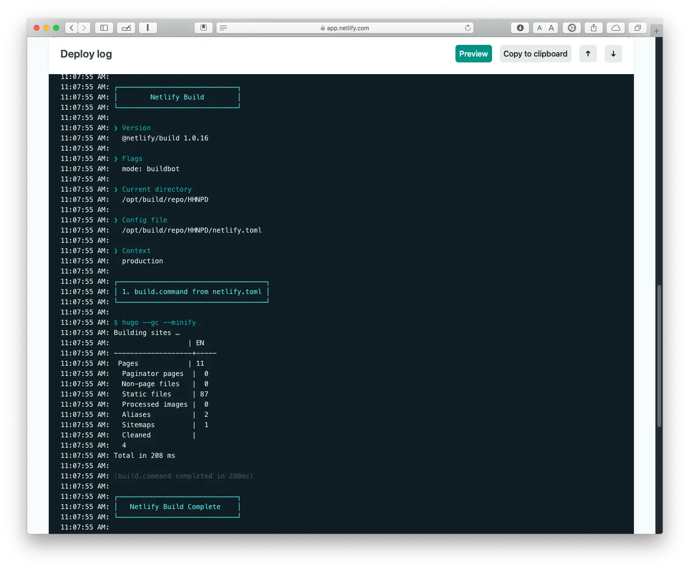This screenshot has width=690, height=570.
Task: Click the Deploy log heading
Action: point(86,54)
